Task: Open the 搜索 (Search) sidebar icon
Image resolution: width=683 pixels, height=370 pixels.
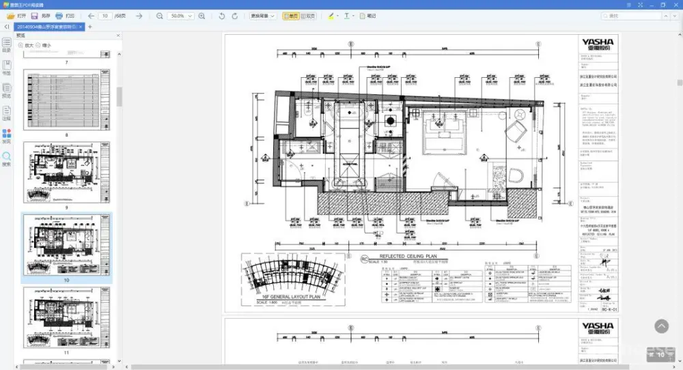Action: (x=6, y=160)
